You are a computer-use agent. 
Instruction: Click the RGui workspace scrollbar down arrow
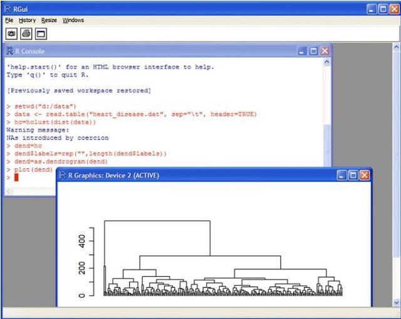coord(397,303)
